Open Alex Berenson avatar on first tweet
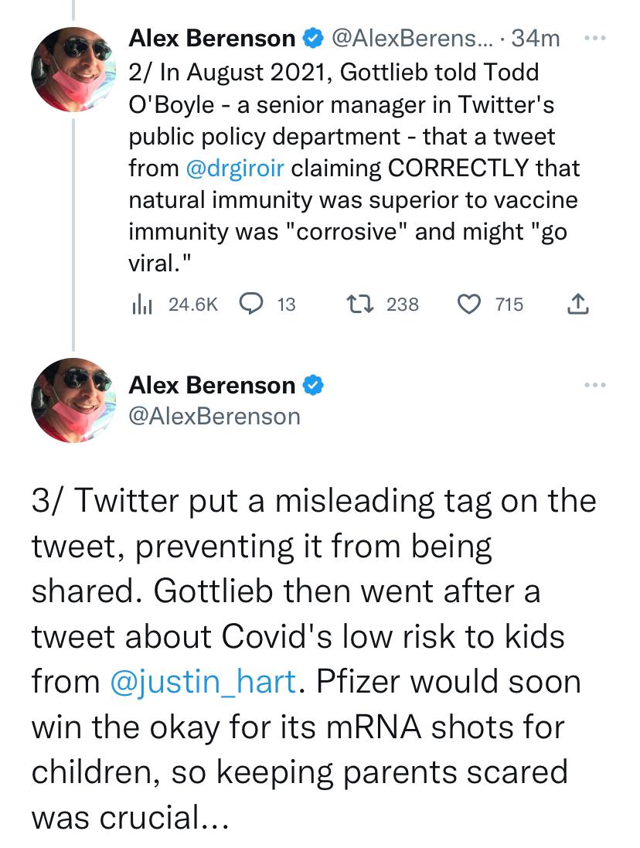The image size is (640, 848). click(73, 70)
